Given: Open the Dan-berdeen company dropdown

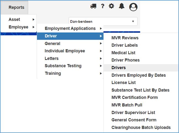Looking at the screenshot, I should (x=103, y=21).
